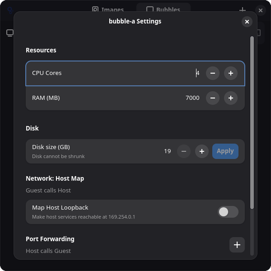Click the monitor icon in left sidebar
271x271 pixels.
pyautogui.click(x=10, y=33)
